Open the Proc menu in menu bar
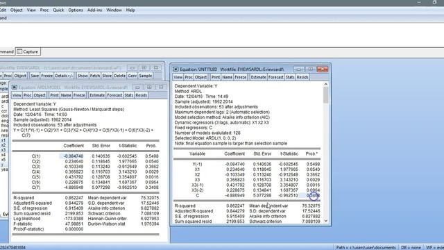The height and width of the screenshot is (250, 444). (44, 10)
